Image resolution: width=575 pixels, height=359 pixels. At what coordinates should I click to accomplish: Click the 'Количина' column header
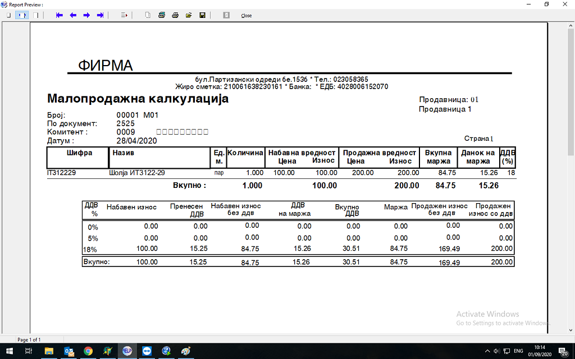245,153
